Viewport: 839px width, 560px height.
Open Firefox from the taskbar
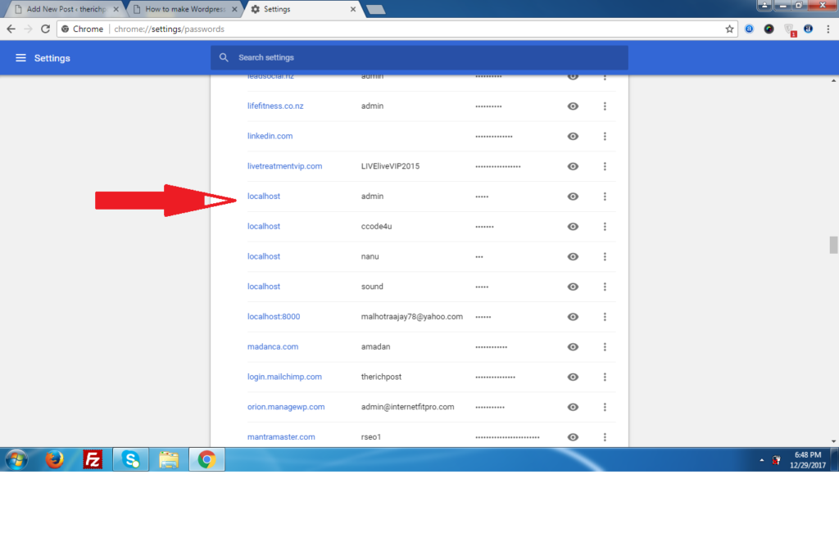click(x=55, y=459)
